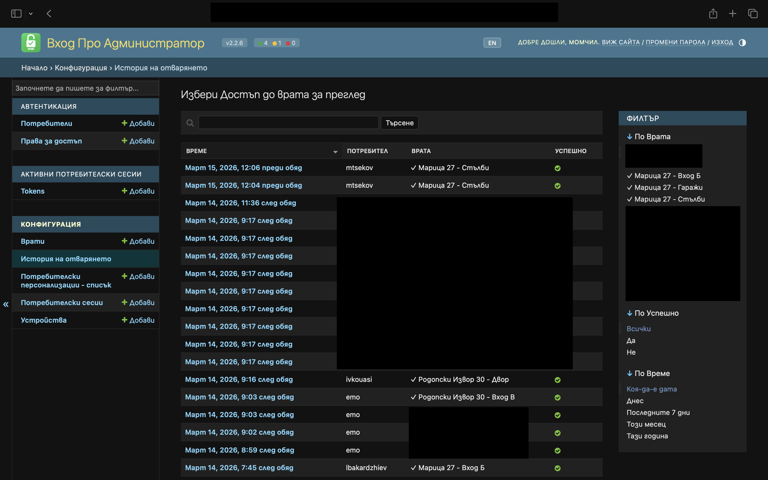Viewport: 768px width, 480px height.
Task: Click the ИЗХОД logout link
Action: tap(723, 42)
